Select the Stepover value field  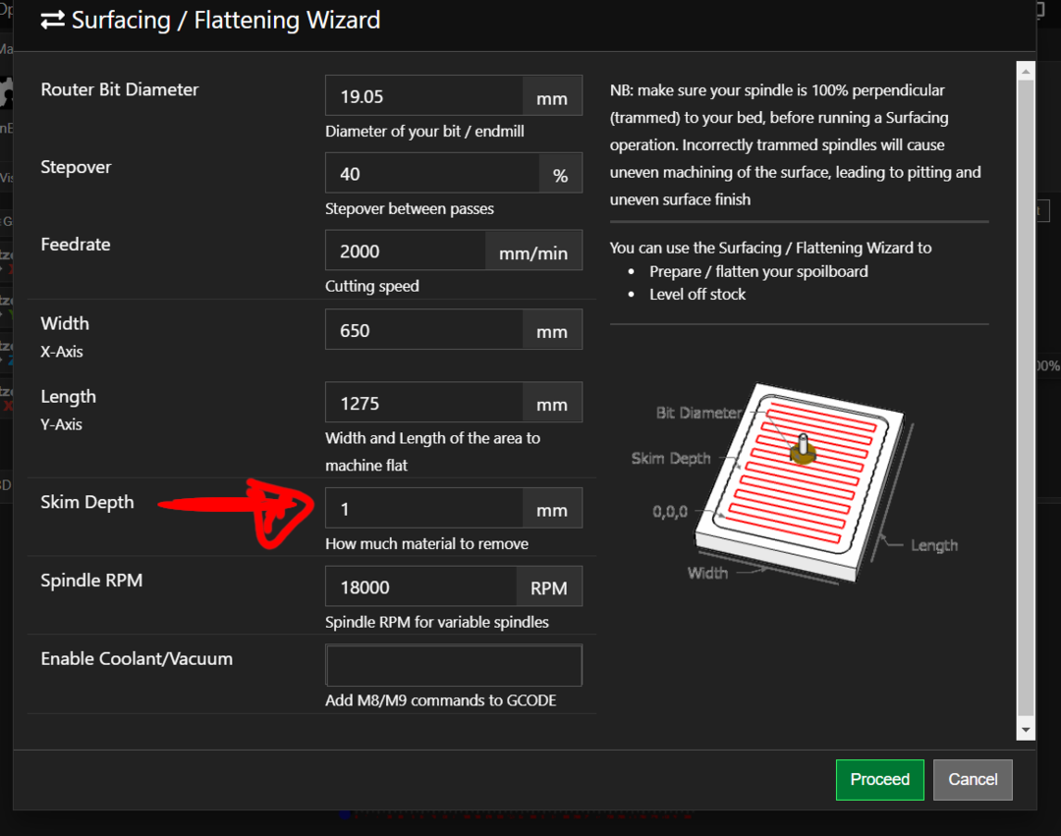pyautogui.click(x=431, y=174)
